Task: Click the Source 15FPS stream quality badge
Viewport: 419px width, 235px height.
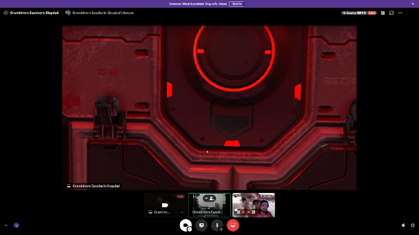Action: [x=354, y=13]
